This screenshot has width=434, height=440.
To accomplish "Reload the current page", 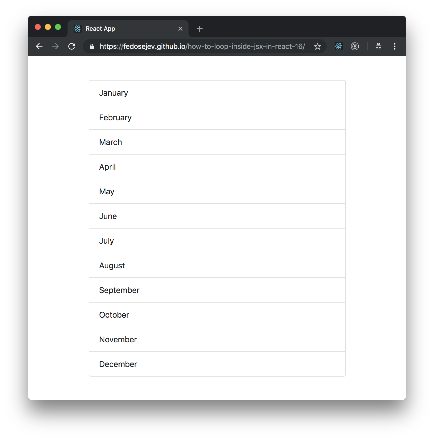I will pos(72,46).
